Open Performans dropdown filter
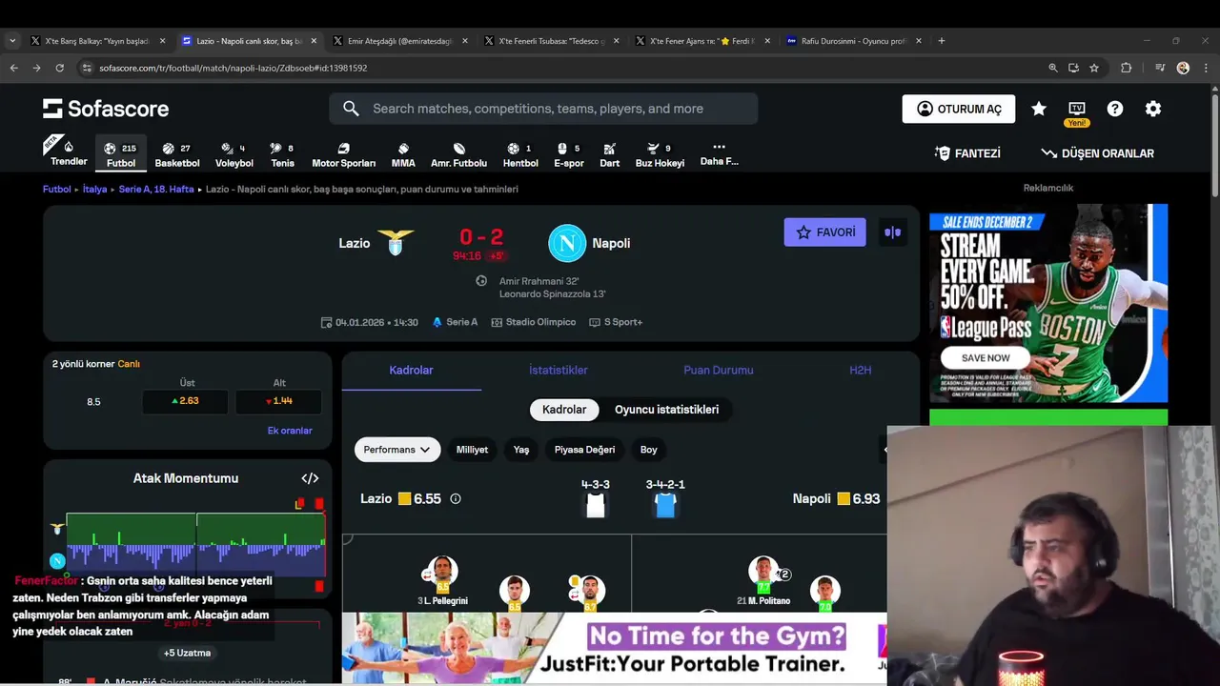The height and width of the screenshot is (686, 1220). (x=397, y=450)
